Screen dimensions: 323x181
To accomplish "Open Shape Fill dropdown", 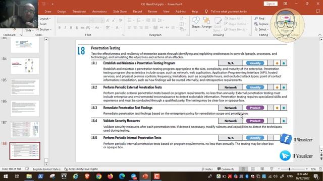I will (x=234, y=19).
